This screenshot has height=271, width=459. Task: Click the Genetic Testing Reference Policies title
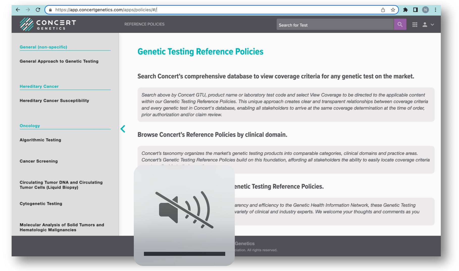coord(200,52)
